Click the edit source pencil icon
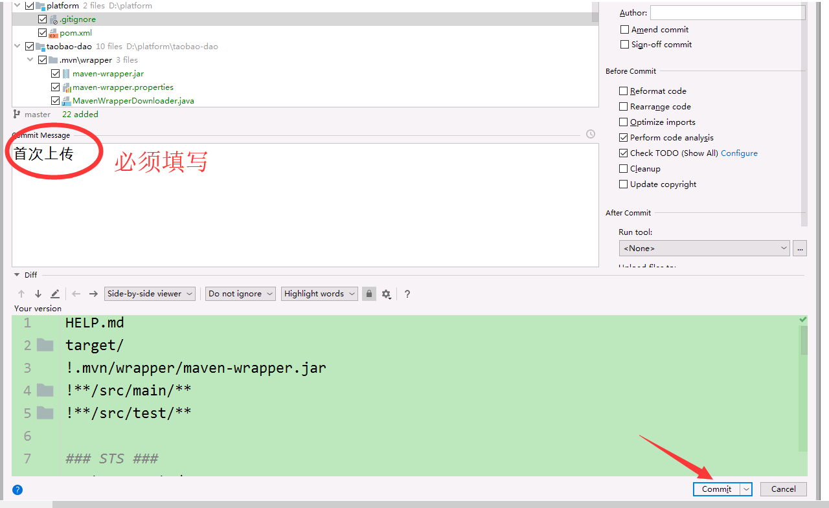Image resolution: width=829 pixels, height=508 pixels. 55,294
